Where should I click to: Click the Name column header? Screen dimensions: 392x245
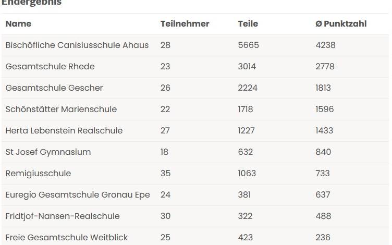pyautogui.click(x=18, y=24)
